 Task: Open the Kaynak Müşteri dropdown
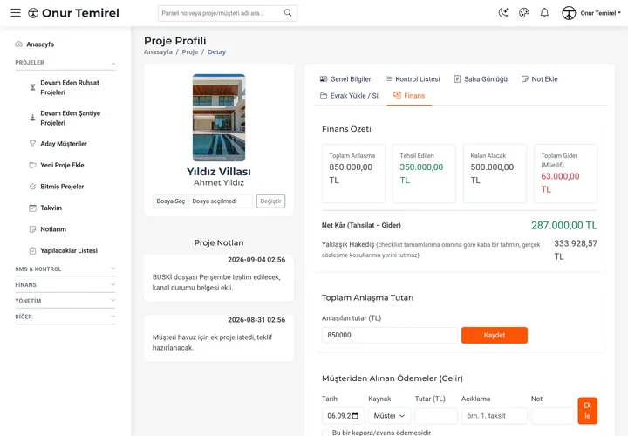[x=389, y=416]
